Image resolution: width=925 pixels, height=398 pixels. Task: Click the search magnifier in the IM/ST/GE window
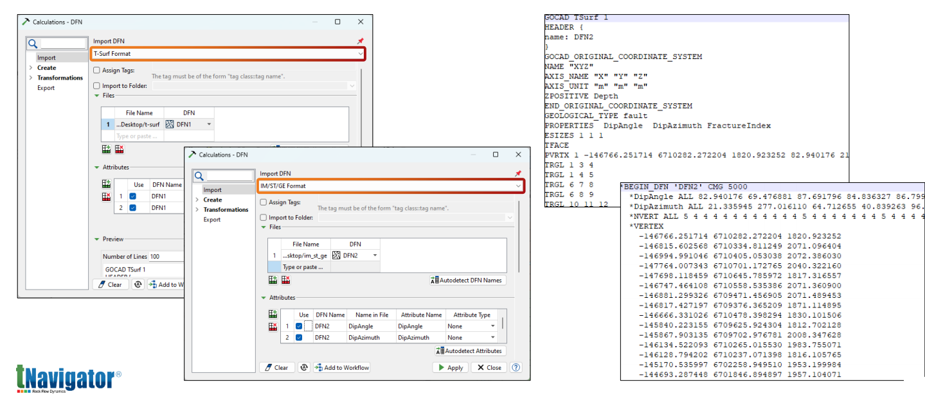[199, 176]
